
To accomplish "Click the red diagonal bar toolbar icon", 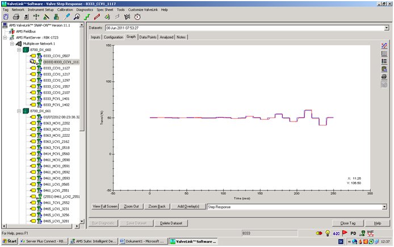I will [97, 17].
